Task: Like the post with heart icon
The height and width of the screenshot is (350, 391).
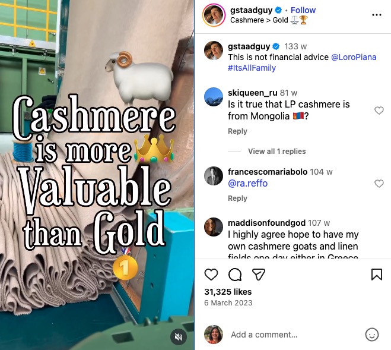Action: coord(211,275)
